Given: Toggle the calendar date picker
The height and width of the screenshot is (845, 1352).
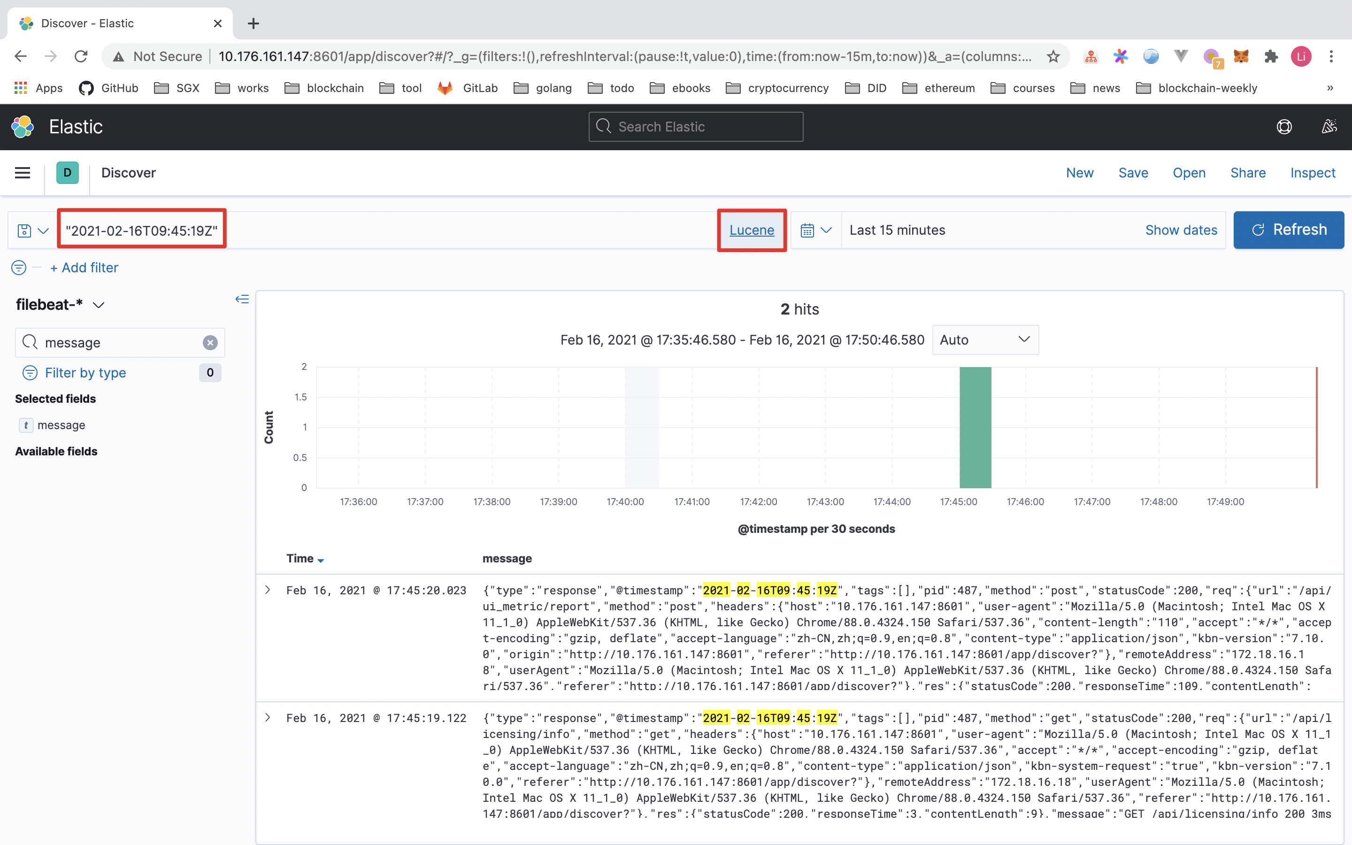Looking at the screenshot, I should tap(816, 230).
